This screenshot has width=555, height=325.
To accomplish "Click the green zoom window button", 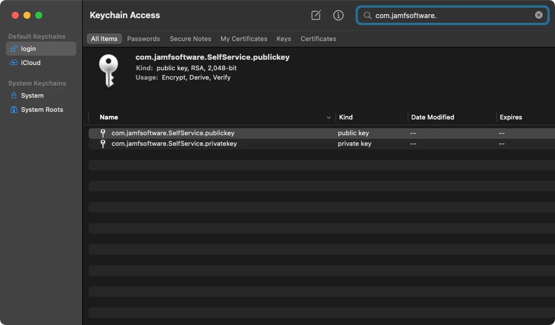I will pos(39,15).
